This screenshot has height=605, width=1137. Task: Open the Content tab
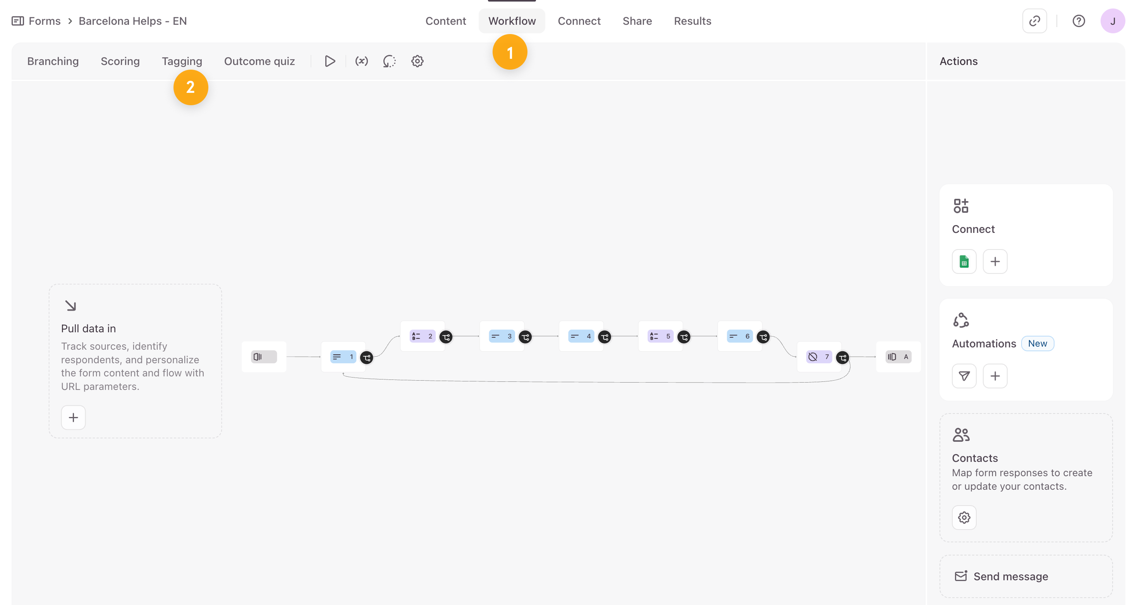click(x=445, y=21)
